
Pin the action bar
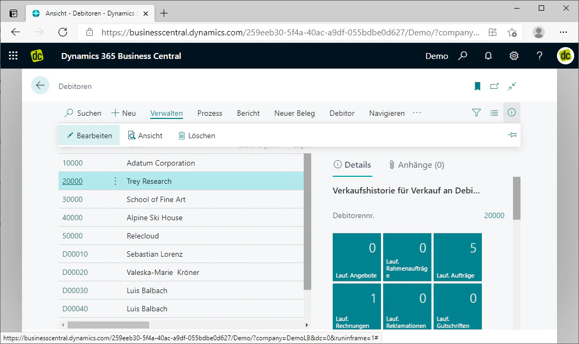point(512,135)
